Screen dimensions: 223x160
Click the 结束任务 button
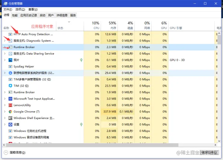[209, 153]
